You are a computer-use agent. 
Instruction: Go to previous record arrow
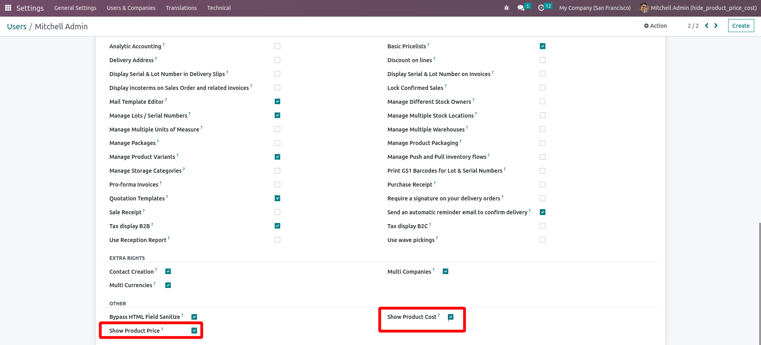click(x=707, y=26)
